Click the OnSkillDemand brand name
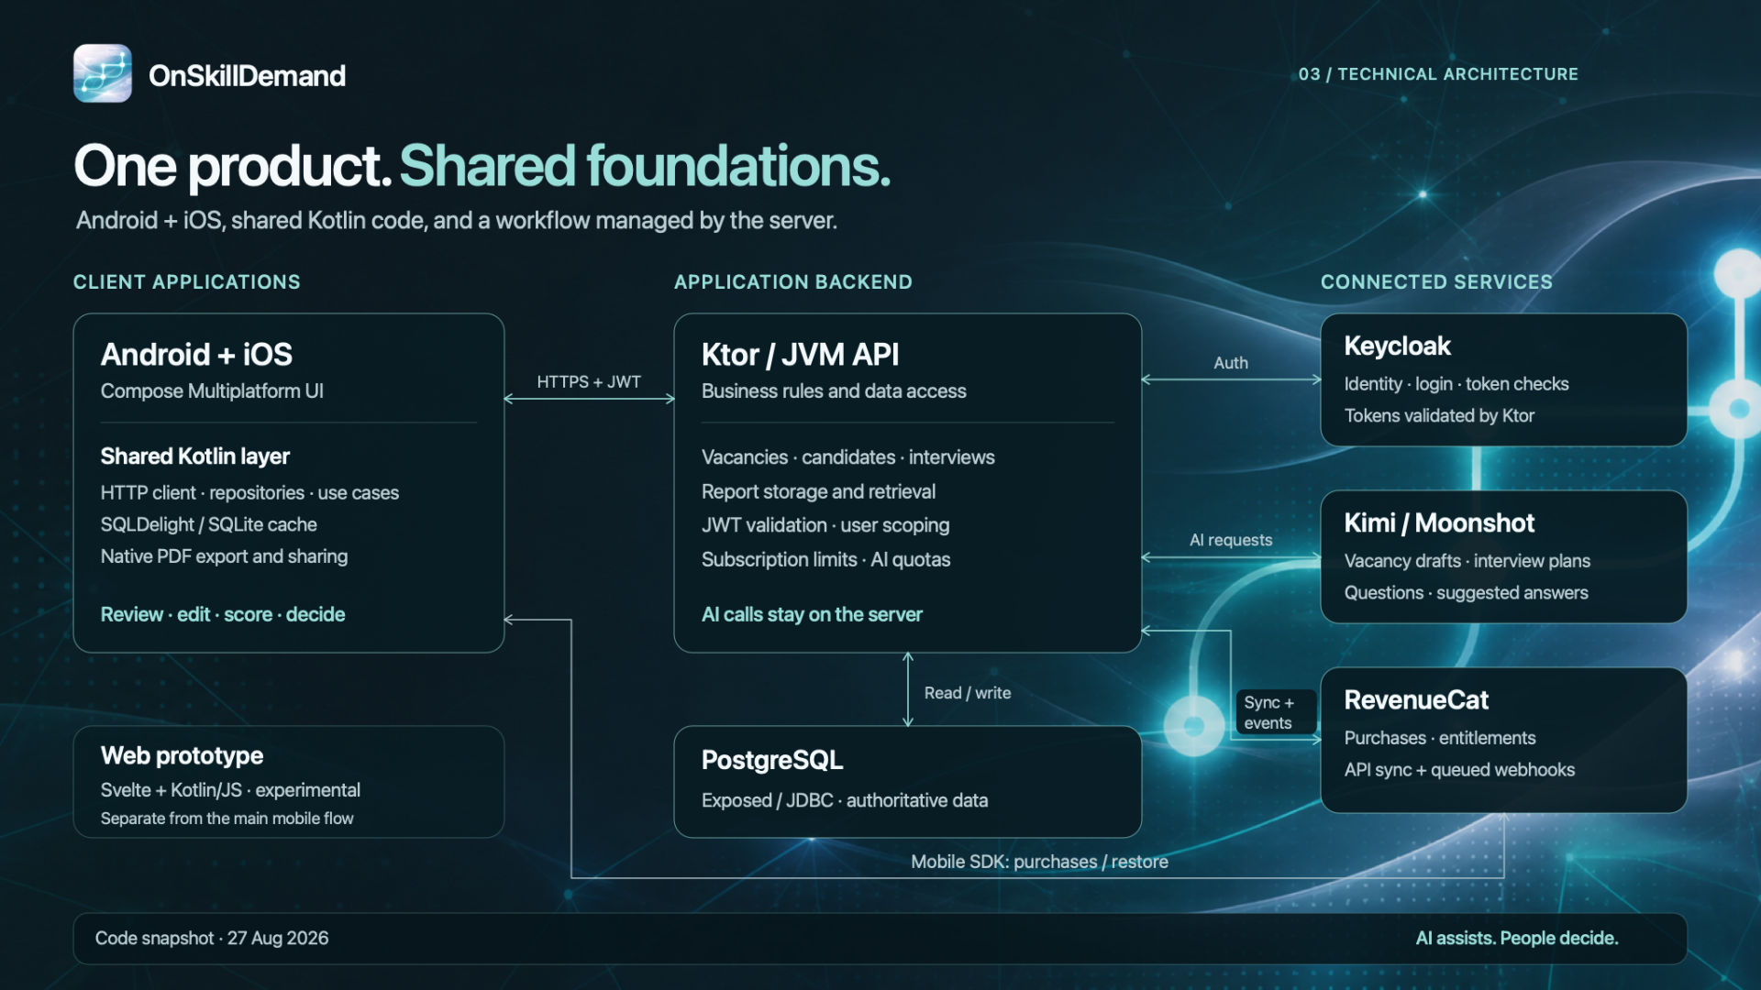Image resolution: width=1761 pixels, height=990 pixels. [247, 75]
